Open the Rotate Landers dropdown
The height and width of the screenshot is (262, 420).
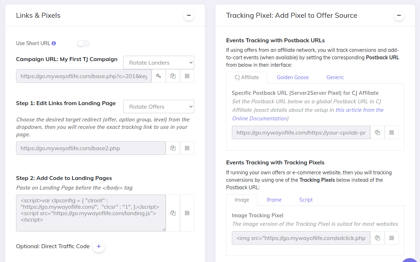[x=158, y=62]
